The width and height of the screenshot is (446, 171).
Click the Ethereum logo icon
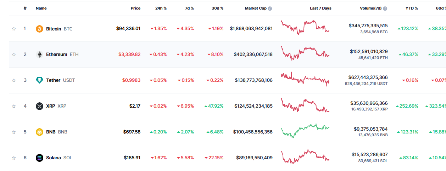(39, 55)
